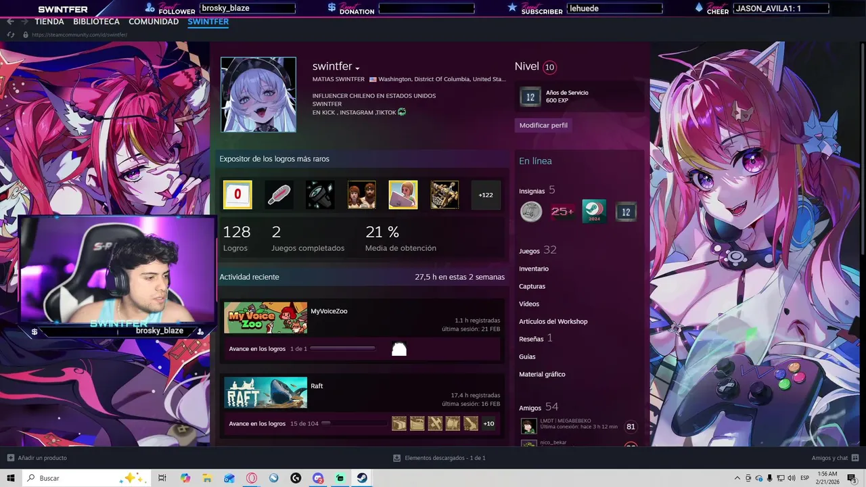The image size is (866, 487).
Task: Open the Raft game banner
Action: (x=265, y=392)
